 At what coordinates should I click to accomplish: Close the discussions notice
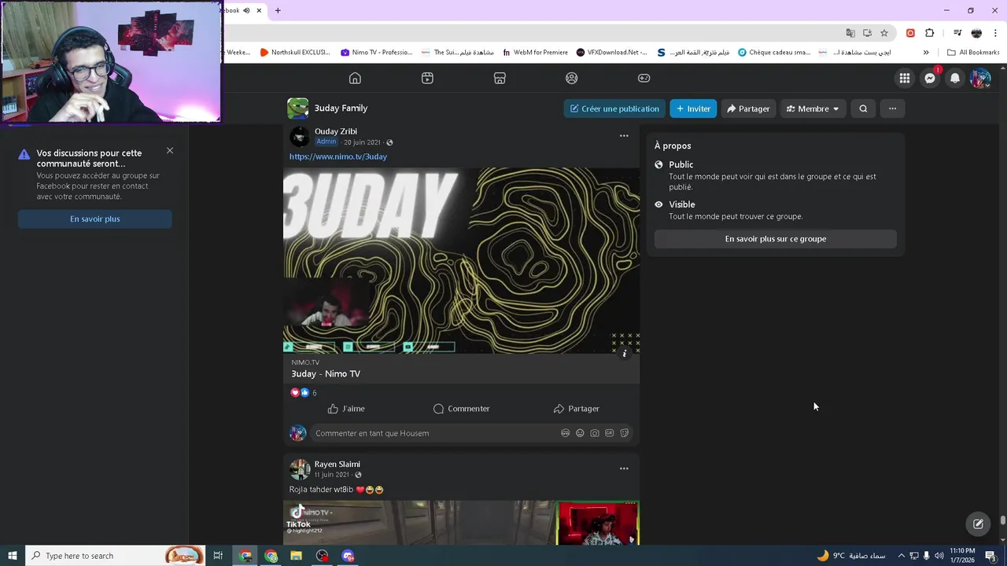(170, 150)
